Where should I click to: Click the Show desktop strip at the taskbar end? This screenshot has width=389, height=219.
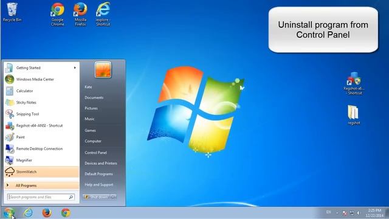[x=387, y=213]
